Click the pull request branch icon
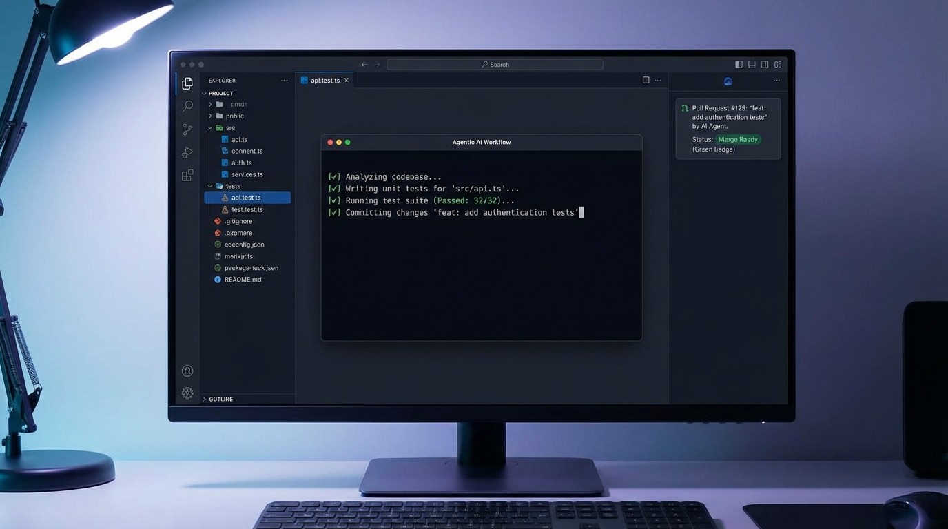Viewport: 948px width, 529px height. click(x=683, y=108)
